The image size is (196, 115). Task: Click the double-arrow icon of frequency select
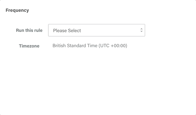141,30
